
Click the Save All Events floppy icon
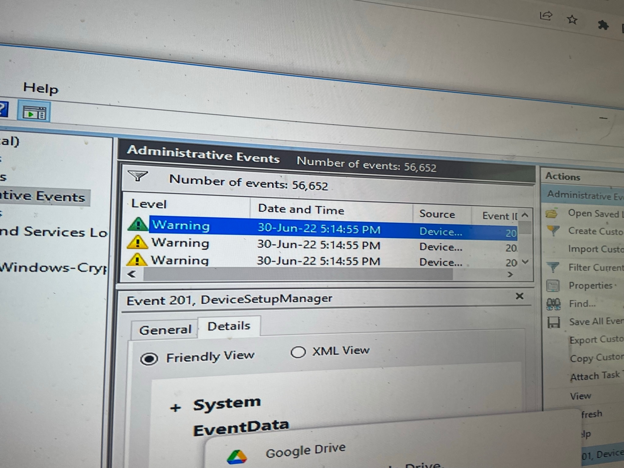[x=553, y=322]
